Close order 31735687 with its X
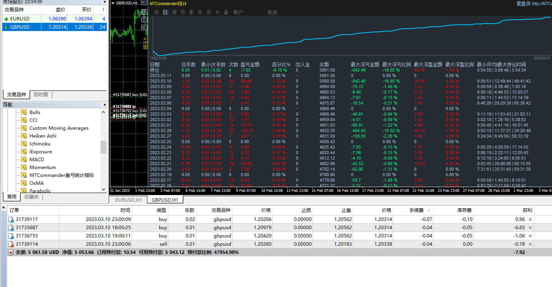 (530, 228)
